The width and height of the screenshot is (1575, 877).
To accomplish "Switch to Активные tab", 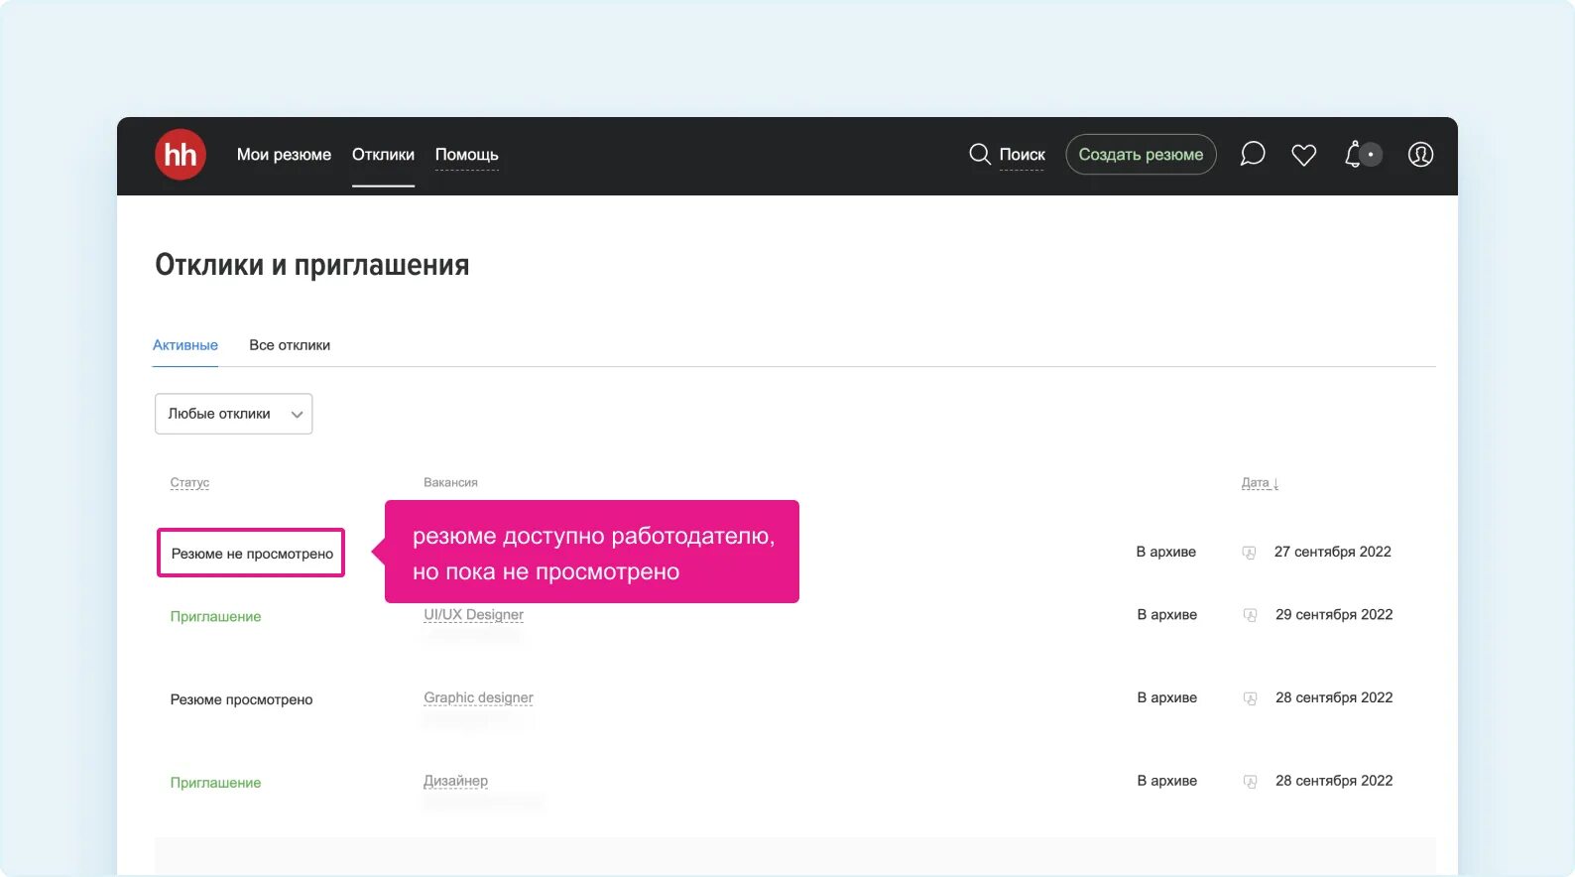I will 185,345.
